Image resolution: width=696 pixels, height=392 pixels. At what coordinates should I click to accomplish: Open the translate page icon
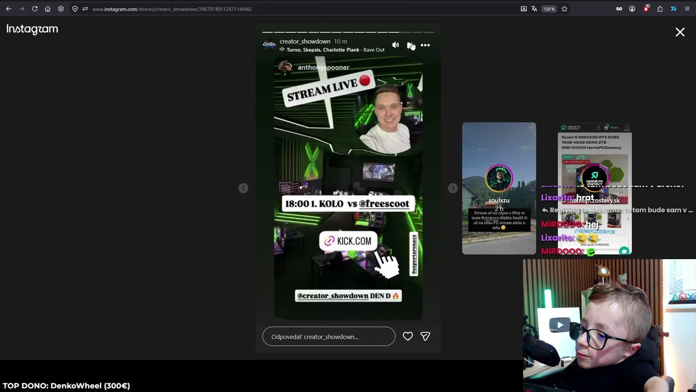[535, 9]
